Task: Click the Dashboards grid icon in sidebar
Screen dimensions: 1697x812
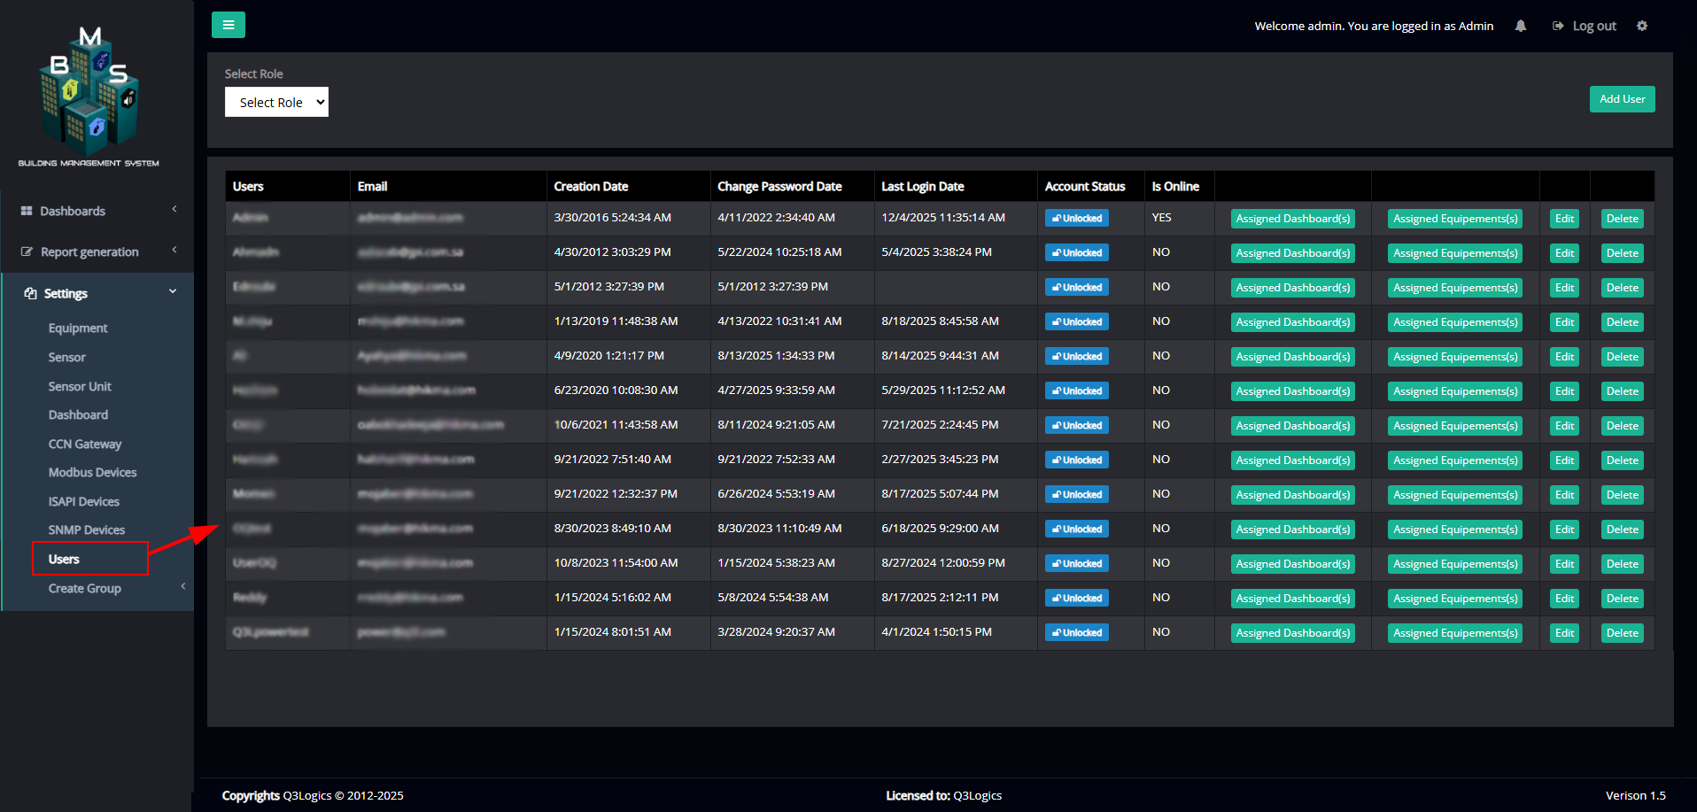Action: [27, 211]
